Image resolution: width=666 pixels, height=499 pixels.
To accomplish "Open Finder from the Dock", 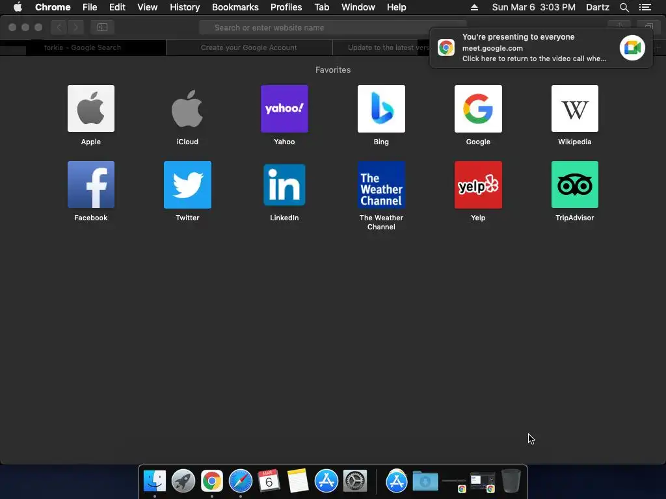I will tap(155, 481).
